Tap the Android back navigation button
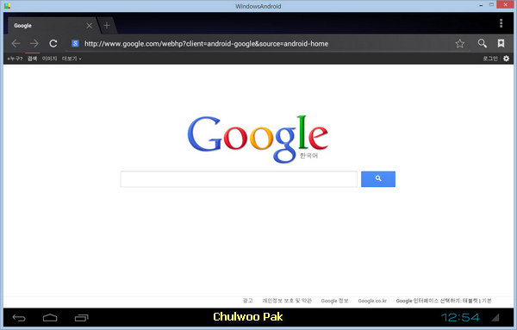Image resolution: width=517 pixels, height=330 pixels. [x=19, y=318]
